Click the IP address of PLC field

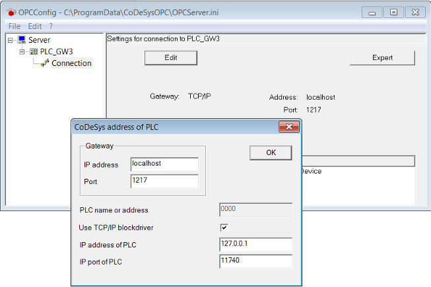pyautogui.click(x=255, y=244)
